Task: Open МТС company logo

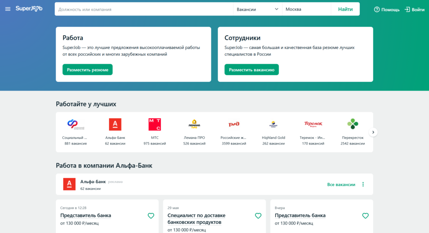Action: click(x=155, y=124)
